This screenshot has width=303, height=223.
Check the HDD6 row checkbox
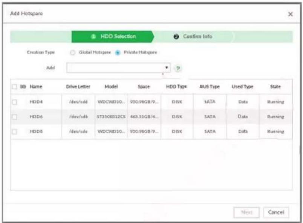tap(14, 117)
